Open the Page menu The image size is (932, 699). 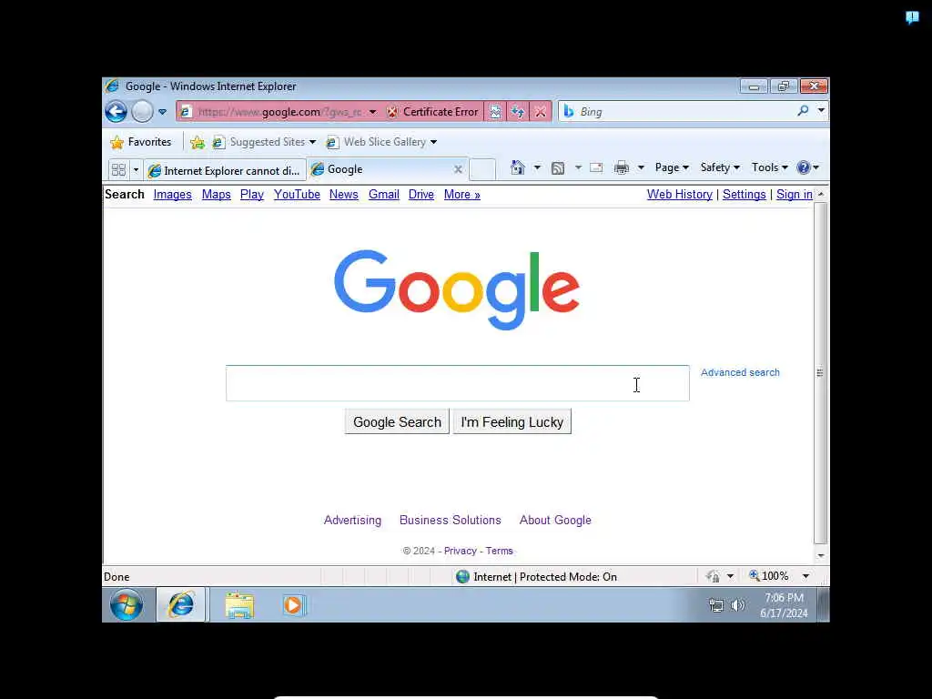tap(672, 167)
